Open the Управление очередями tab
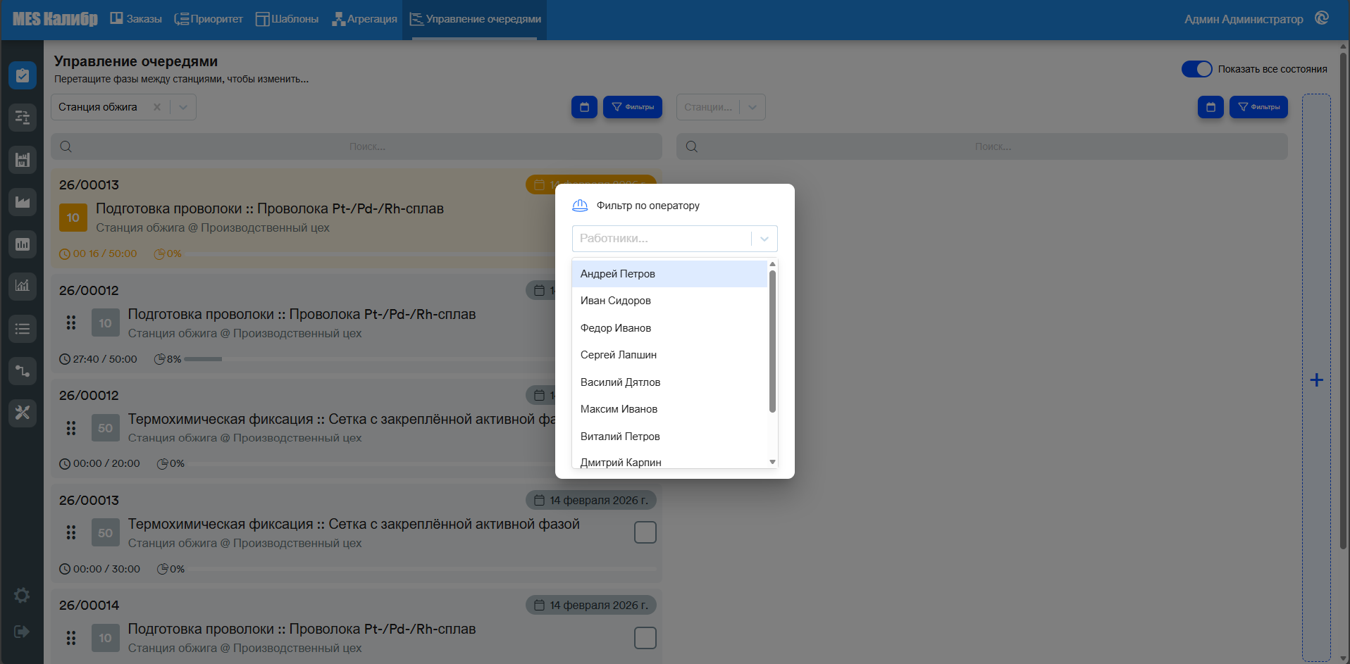1350x664 pixels. click(475, 19)
